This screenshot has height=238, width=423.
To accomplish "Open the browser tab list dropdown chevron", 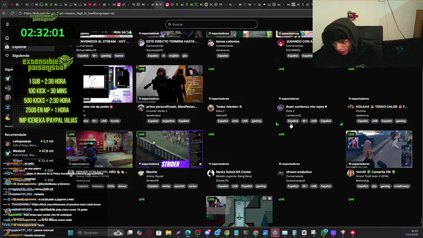I will [x=4, y=5].
